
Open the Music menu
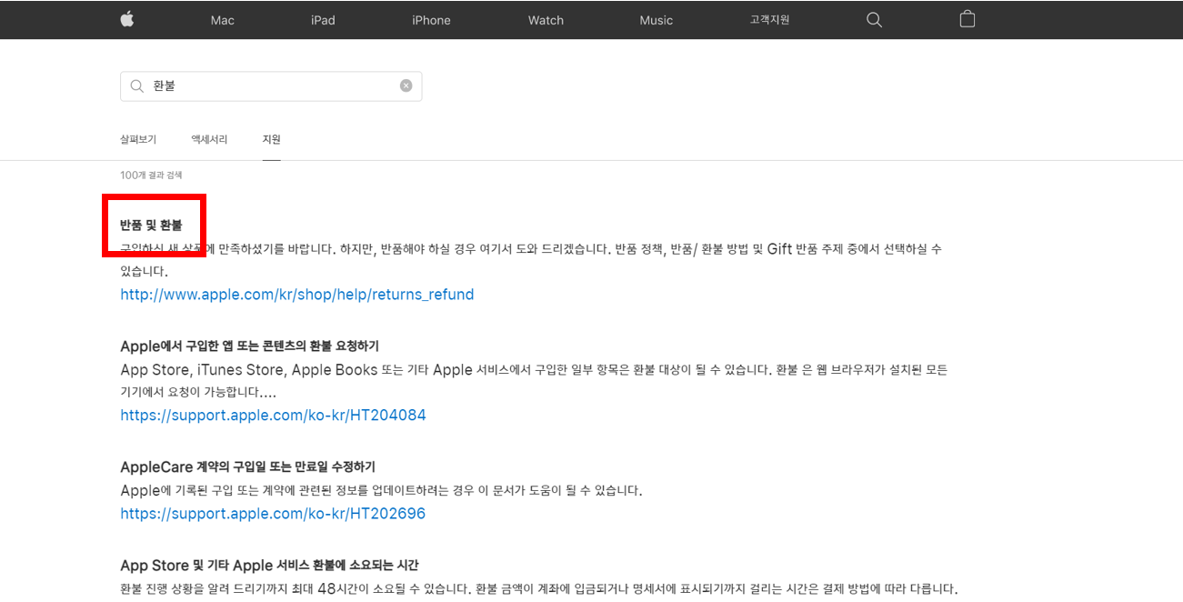pyautogui.click(x=656, y=20)
